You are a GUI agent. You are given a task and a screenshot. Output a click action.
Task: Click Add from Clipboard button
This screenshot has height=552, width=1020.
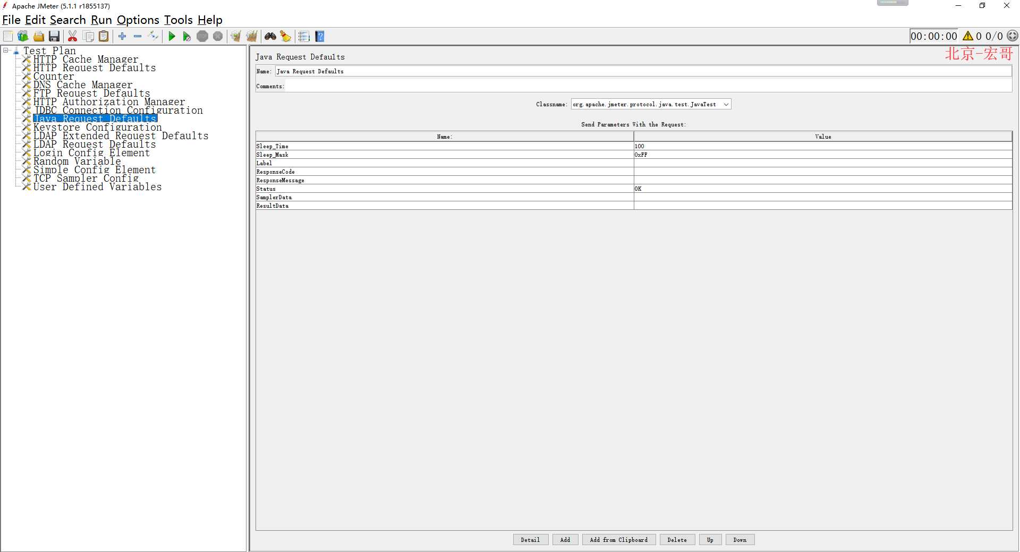[619, 540]
